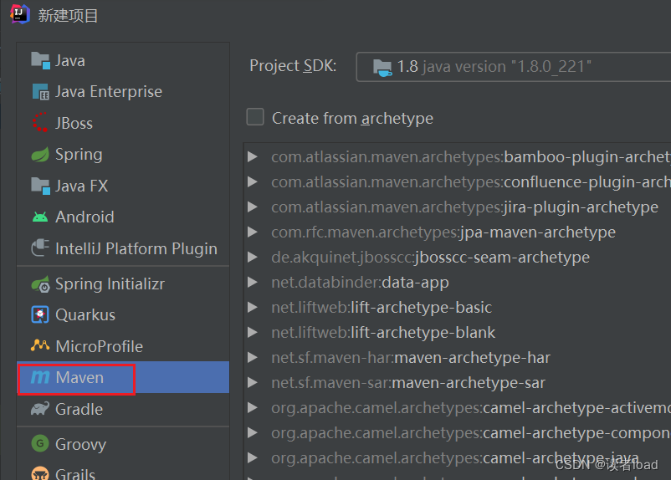Viewport: 671px width, 480px height.
Task: Click the Groovy G icon
Action: (40, 444)
